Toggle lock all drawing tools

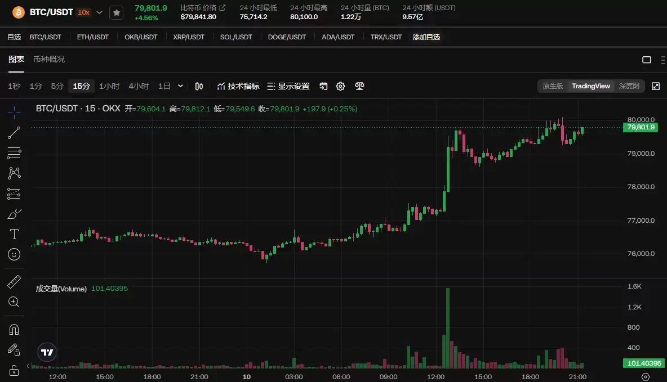14,370
